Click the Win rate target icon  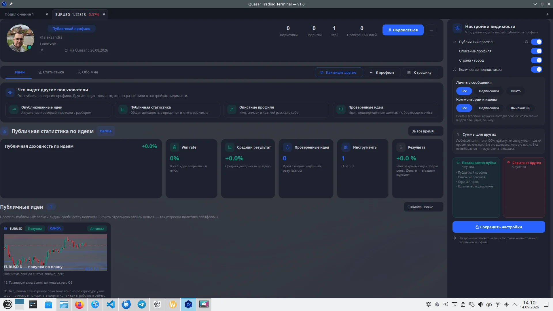coord(174,147)
